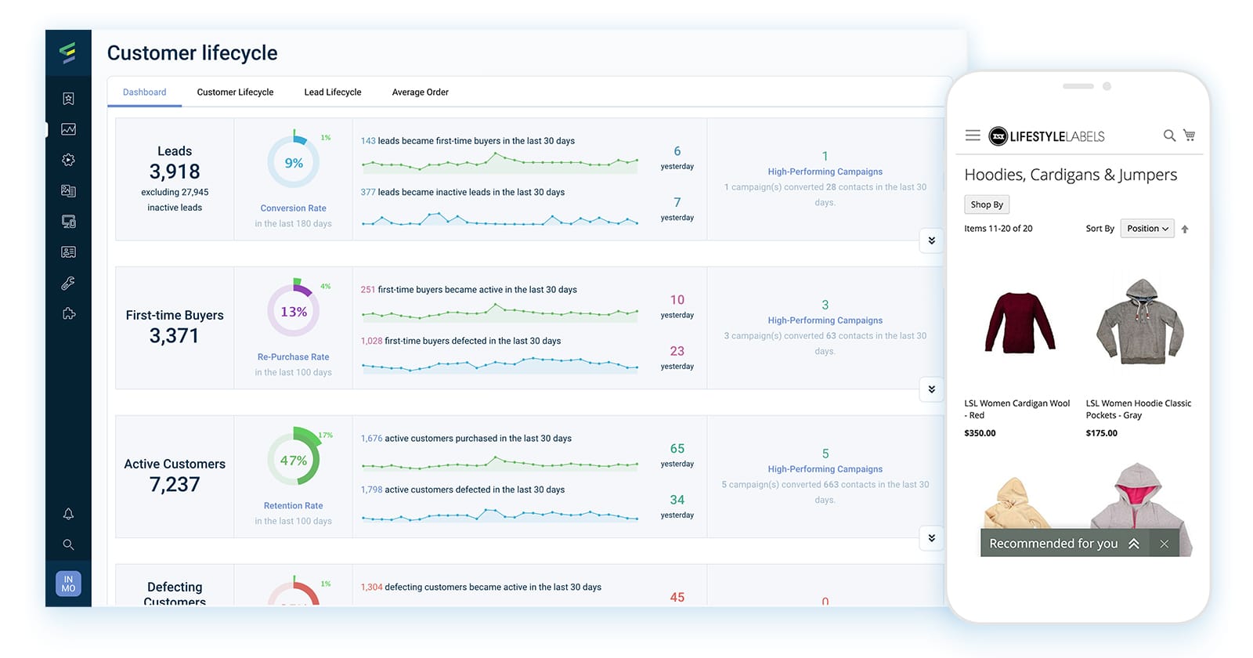Screen dimensions: 1253x658
Task: Switch to Customer Lifecycle tab
Action: point(235,92)
